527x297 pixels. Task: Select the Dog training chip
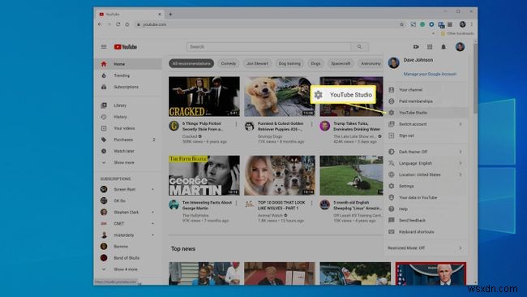(x=289, y=63)
